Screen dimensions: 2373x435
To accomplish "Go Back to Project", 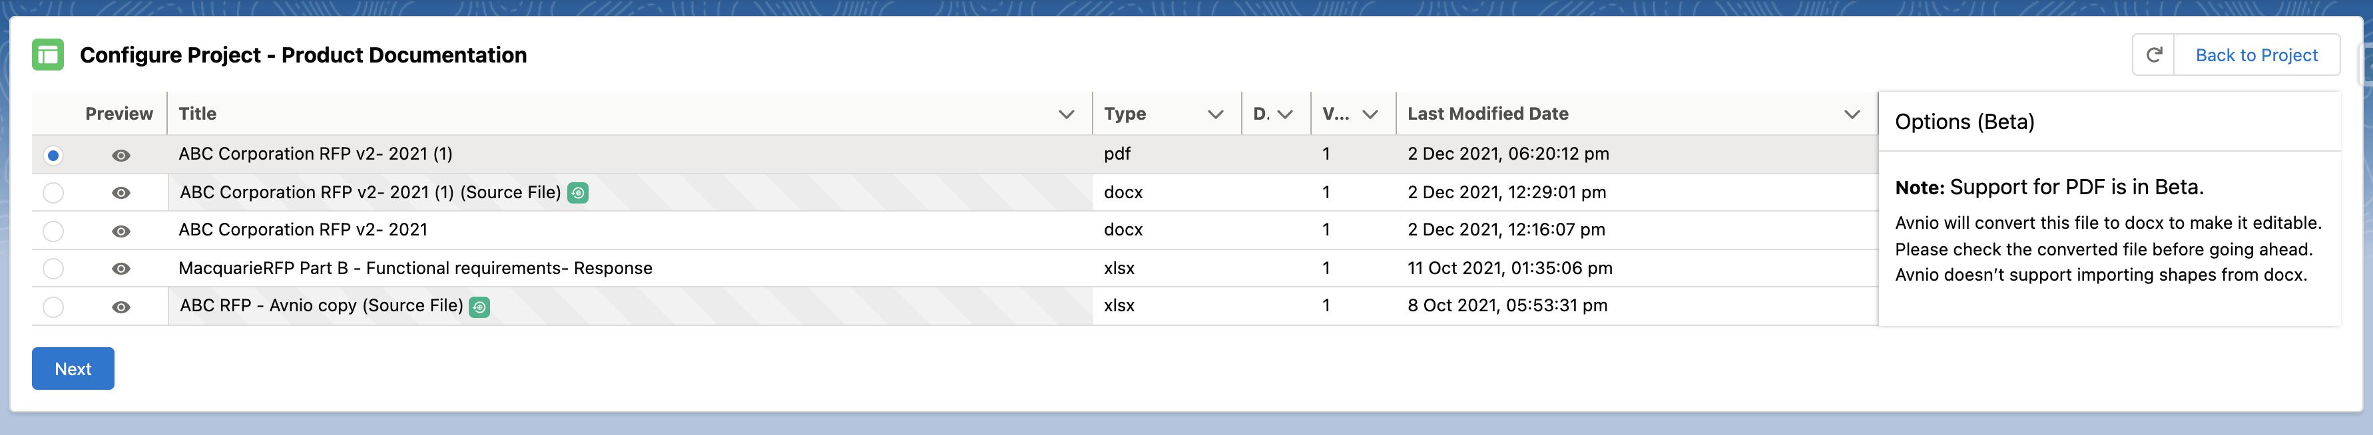I will (2256, 55).
